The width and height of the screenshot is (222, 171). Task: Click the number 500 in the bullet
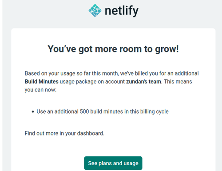pos(84,111)
